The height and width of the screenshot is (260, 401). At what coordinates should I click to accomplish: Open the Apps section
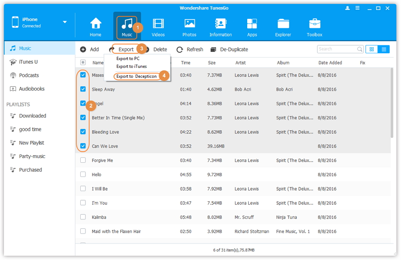click(252, 27)
